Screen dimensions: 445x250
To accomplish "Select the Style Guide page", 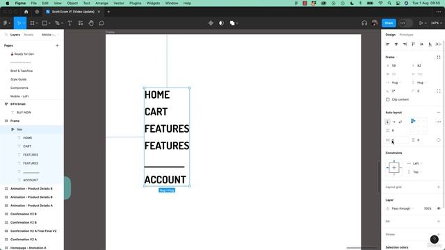I will 19,79.
